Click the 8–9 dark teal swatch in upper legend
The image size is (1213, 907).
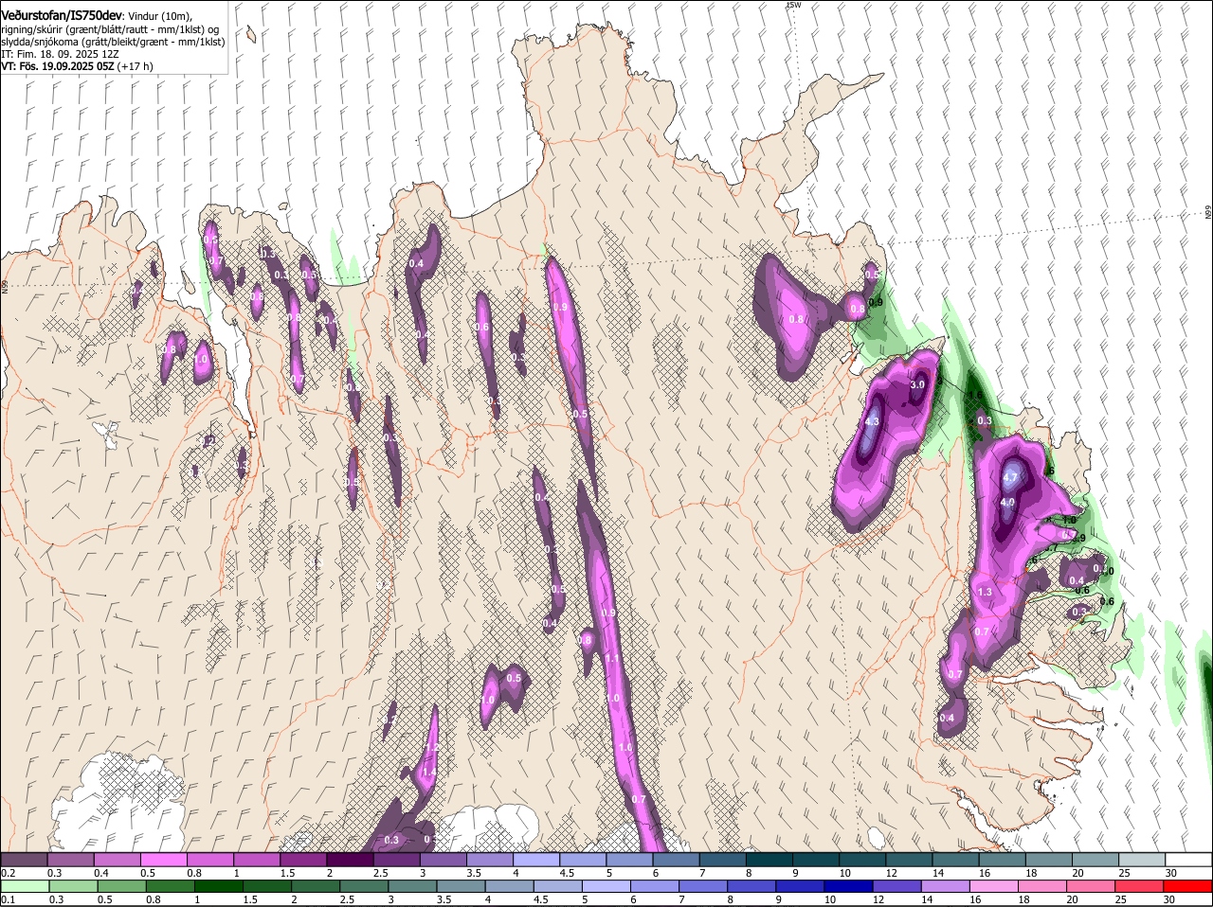pyautogui.click(x=770, y=860)
